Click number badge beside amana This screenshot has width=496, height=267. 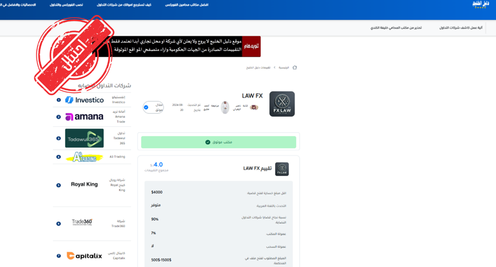point(58,117)
